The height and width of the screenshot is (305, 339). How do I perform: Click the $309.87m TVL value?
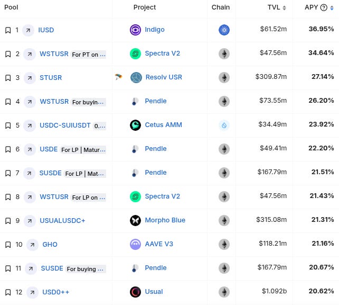tap(271, 77)
